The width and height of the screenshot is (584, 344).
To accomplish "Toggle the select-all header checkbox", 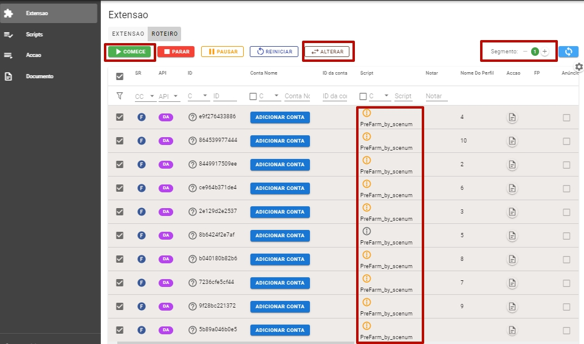I will click(120, 76).
